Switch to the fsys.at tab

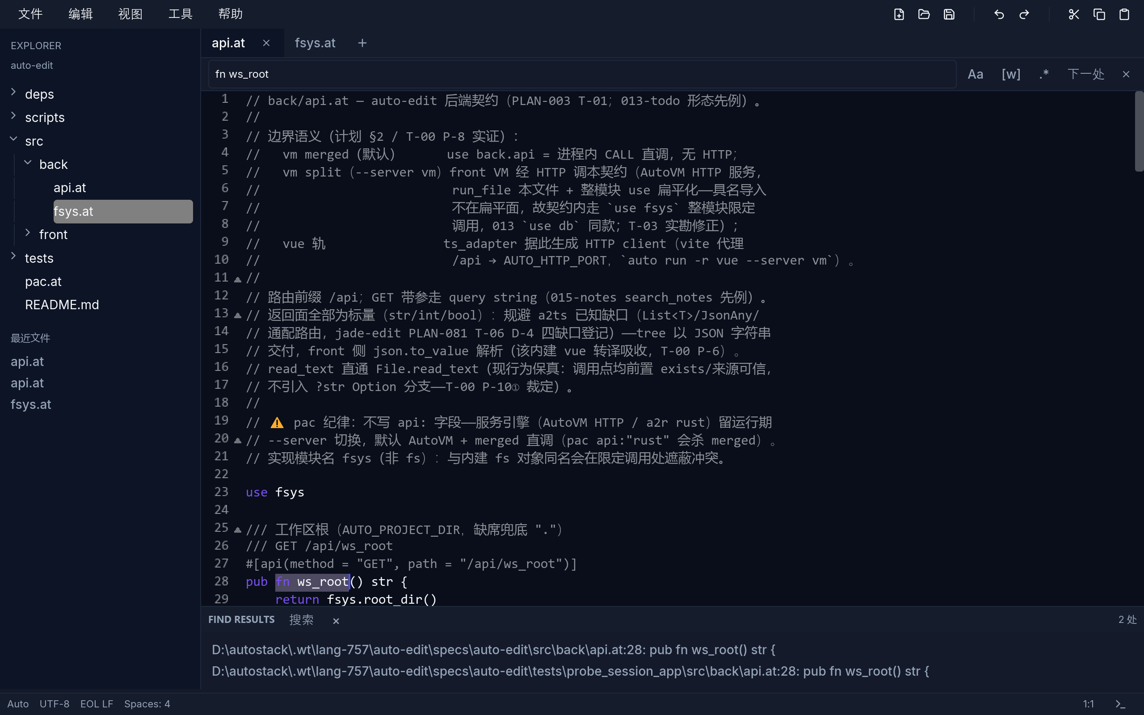(x=315, y=43)
